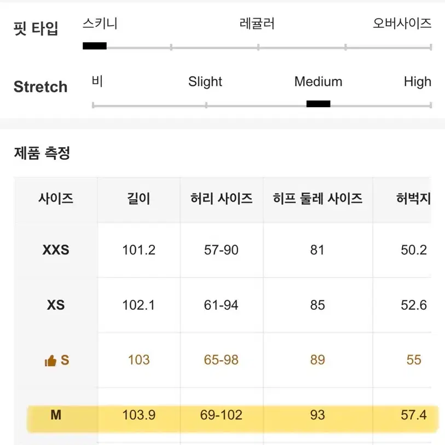445x445 pixels.
Task: Click the 길이 column header
Action: click(x=138, y=198)
